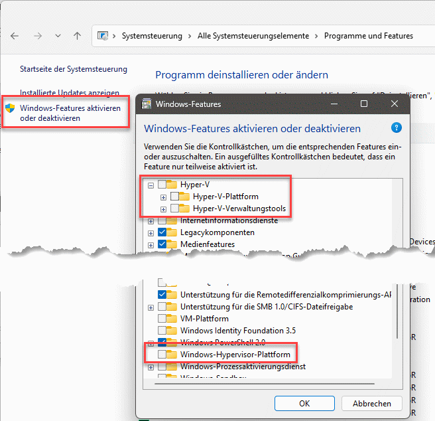Expand Windows-Prozessaktivierungsdienst node
This screenshot has height=421, width=435.
(x=151, y=367)
